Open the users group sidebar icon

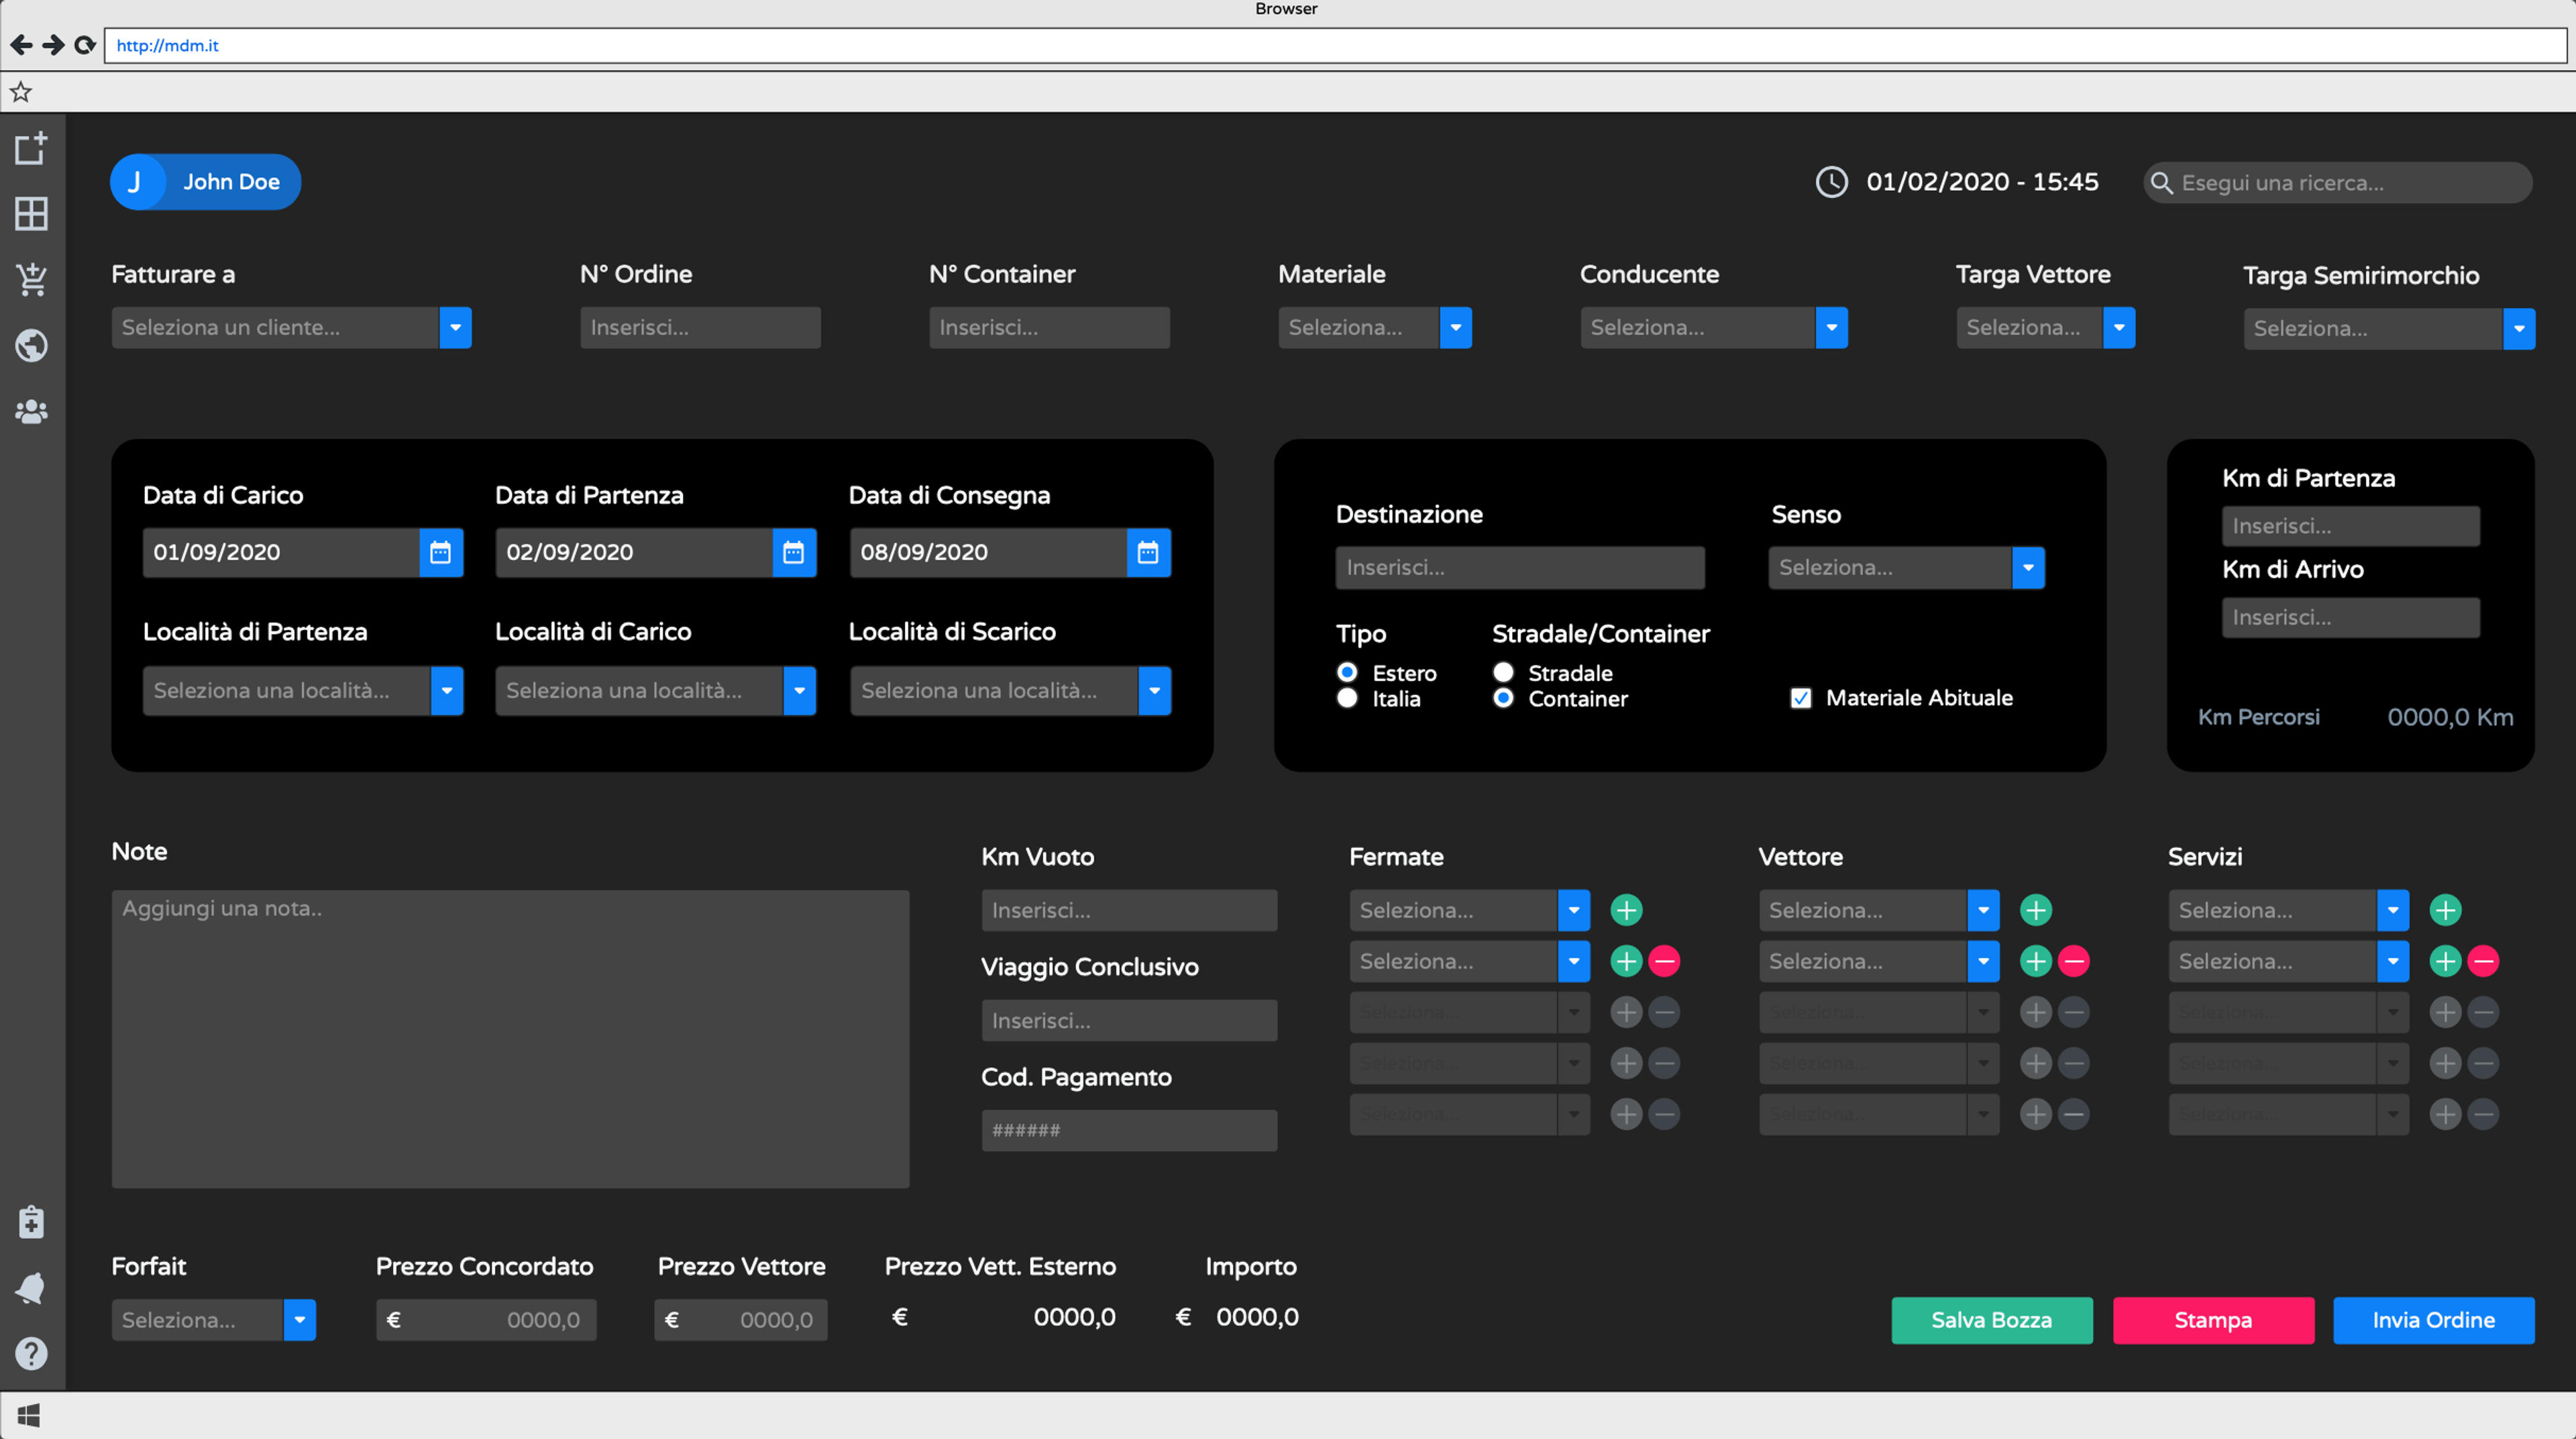click(32, 411)
